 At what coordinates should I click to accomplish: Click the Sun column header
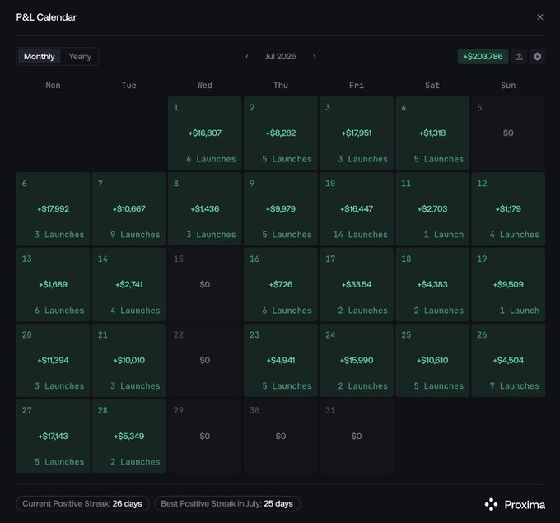click(x=508, y=86)
